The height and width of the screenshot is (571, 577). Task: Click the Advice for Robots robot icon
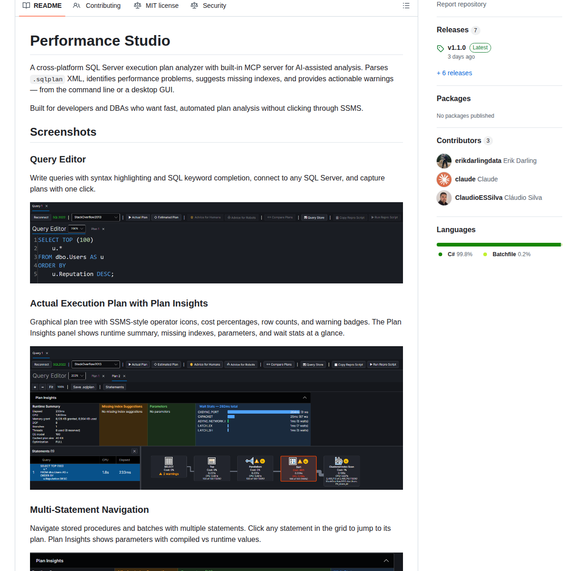tap(228, 364)
